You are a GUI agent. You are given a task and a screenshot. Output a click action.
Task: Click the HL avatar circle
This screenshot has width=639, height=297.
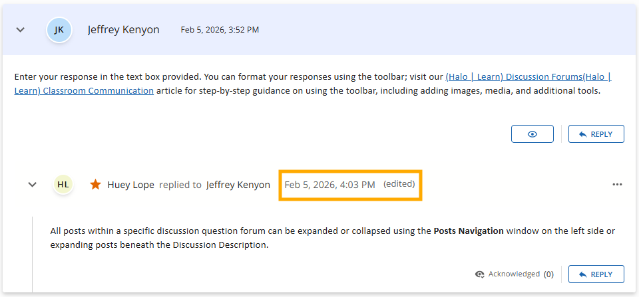click(63, 185)
